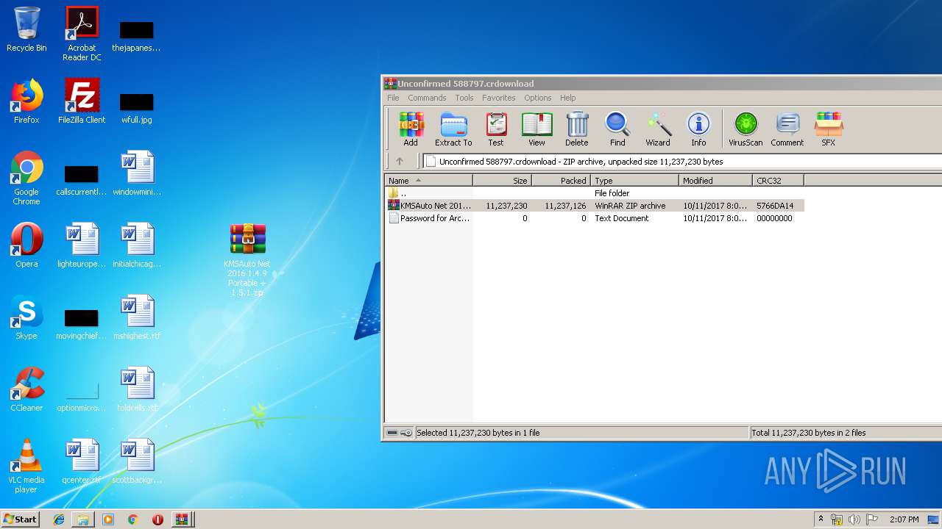Select the parent folder '..' row
Screen dimensions: 942x529
(595, 193)
